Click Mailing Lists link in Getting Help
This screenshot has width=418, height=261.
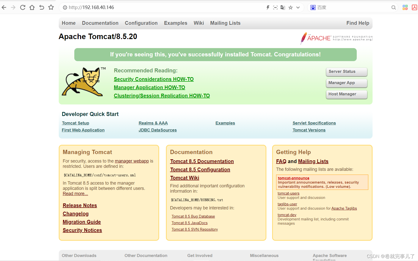[313, 161]
